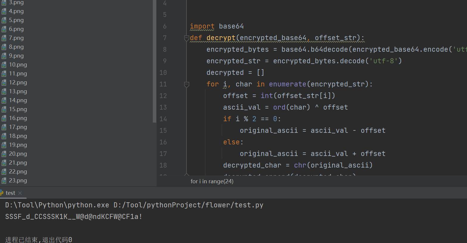Click 'original_ascii = ascii_val + offset' line
Viewport: 467px width, 243px height.
coord(312,154)
